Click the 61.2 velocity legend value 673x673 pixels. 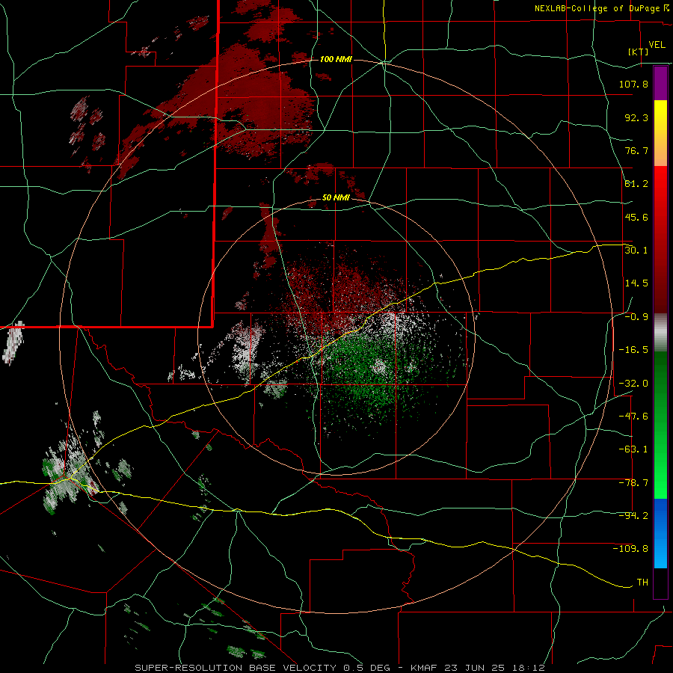(x=636, y=184)
